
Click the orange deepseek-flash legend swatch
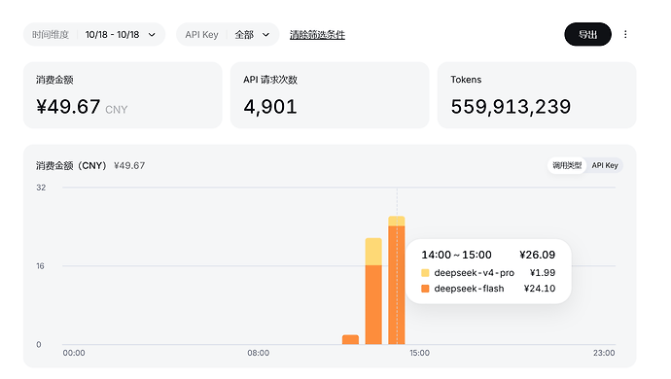point(425,289)
